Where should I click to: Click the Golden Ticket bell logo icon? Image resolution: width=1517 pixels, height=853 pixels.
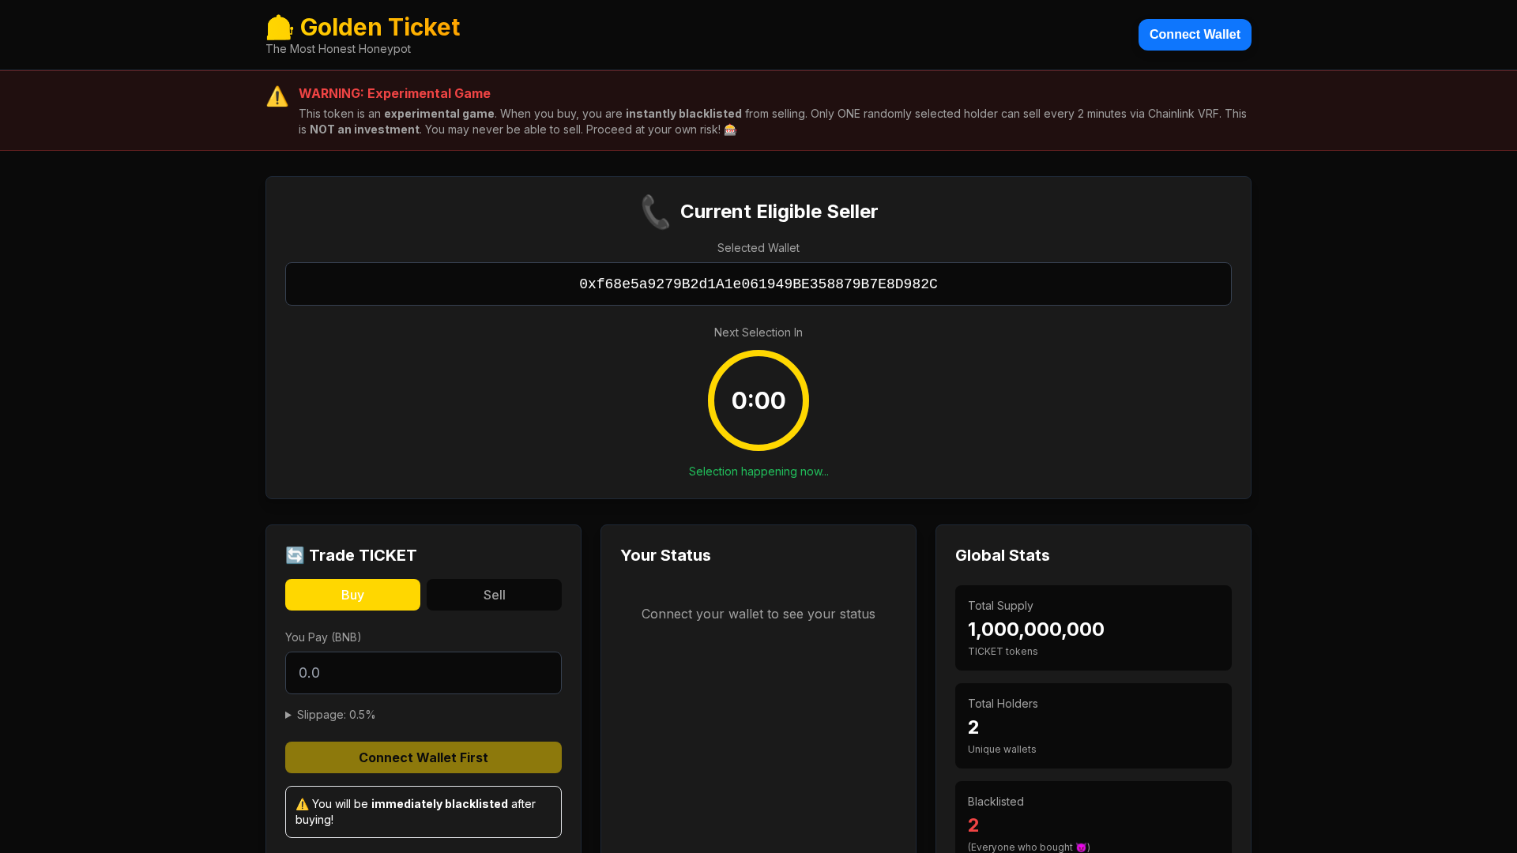(280, 28)
